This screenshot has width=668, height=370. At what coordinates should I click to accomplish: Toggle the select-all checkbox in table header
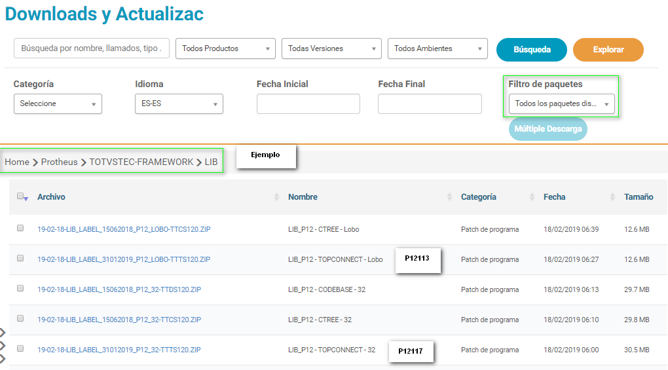click(20, 196)
